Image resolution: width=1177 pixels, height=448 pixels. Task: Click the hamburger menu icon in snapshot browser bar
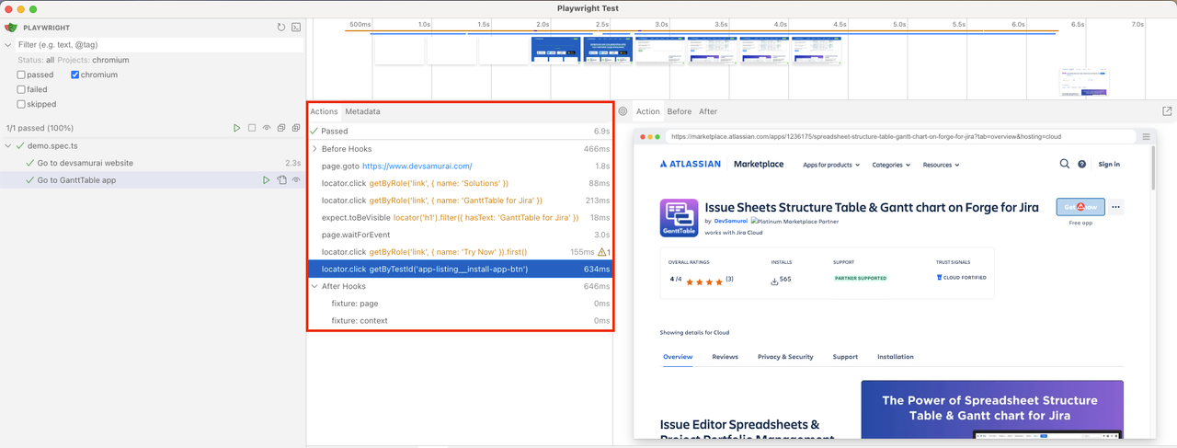tap(1146, 136)
